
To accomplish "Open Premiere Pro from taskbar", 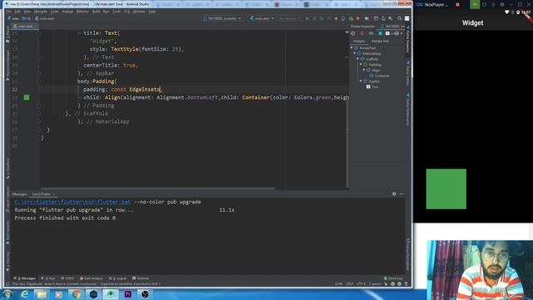I will point(127,294).
